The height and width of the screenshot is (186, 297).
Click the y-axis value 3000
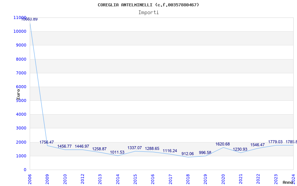tap(21, 128)
